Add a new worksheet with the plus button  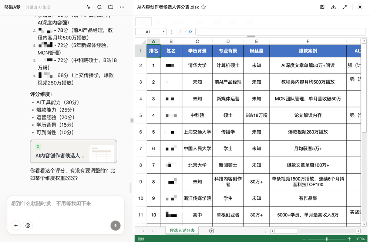[x=211, y=230]
